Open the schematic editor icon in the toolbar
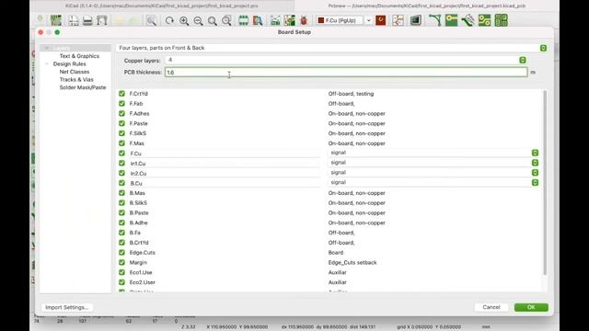 [x=398, y=20]
